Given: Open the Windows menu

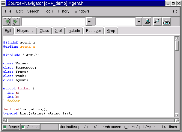Looking at the screenshot, I should click(82, 11).
